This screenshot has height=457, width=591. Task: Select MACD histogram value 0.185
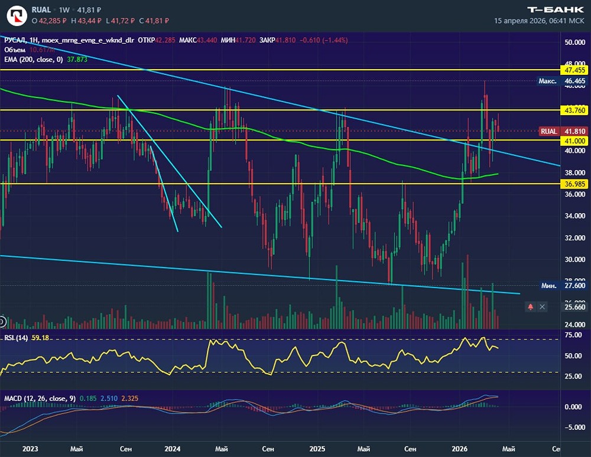(88, 399)
